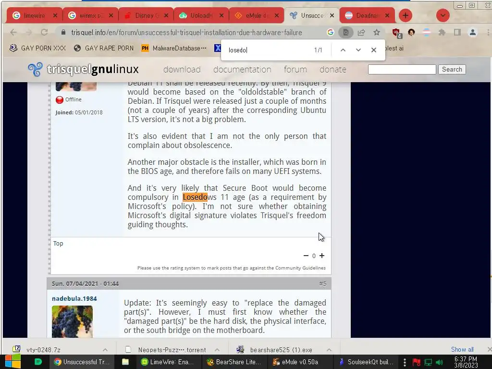Viewport: 492px width, 369px height.
Task: Switch to the limewire tab
Action: (35, 15)
